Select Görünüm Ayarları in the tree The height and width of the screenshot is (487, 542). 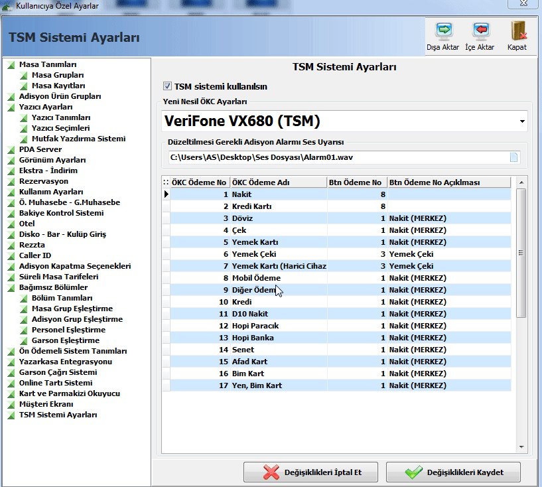[x=52, y=160]
